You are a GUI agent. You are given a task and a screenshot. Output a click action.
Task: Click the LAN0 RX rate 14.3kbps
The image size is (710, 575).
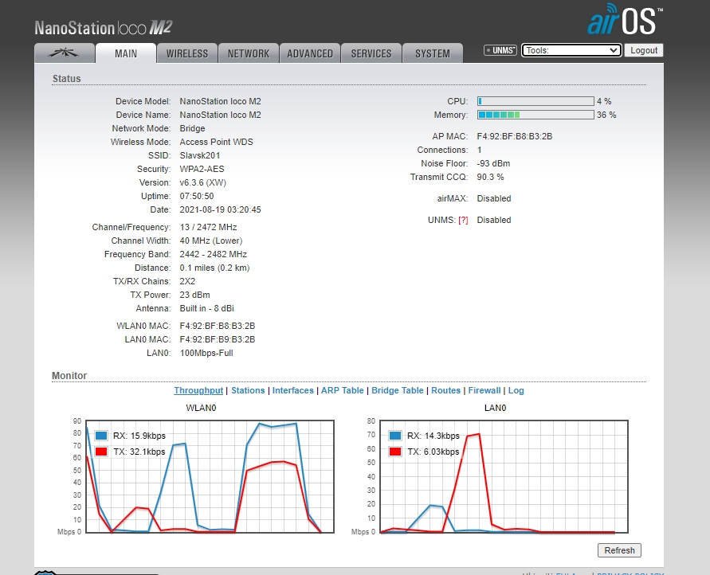tap(442, 436)
